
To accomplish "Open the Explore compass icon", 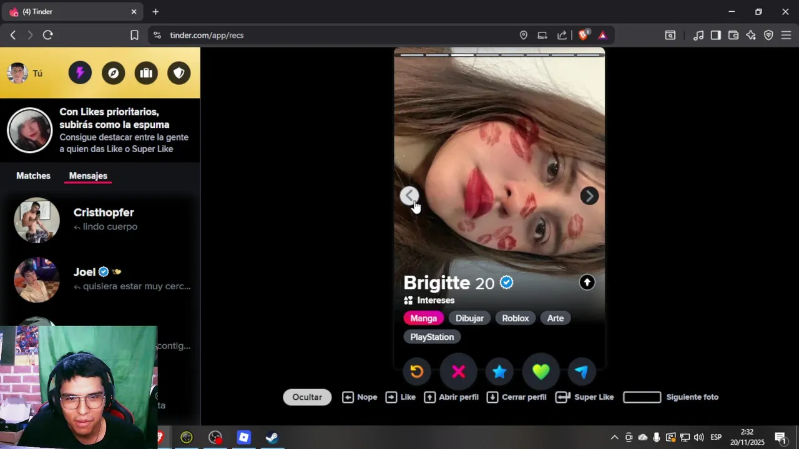I will coord(113,73).
